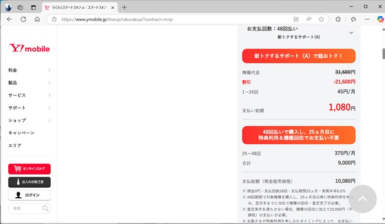385x224 pixels.
Task: Reload the page with refresh icon
Action: coord(23,19)
